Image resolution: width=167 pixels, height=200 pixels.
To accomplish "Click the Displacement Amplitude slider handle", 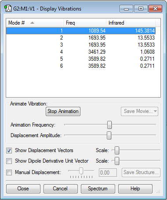I will (109, 135).
